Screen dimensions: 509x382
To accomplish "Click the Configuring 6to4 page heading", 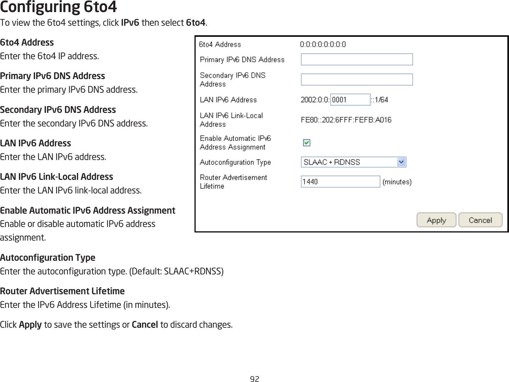I will tap(59, 7).
